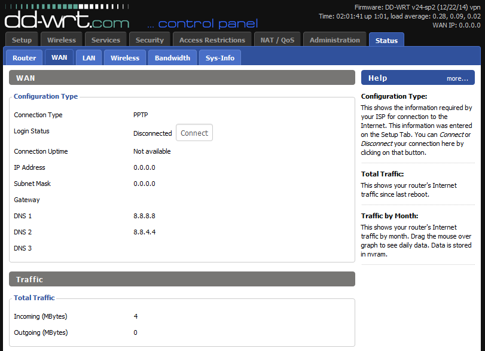Click the Help panel title
485x351 pixels.
click(378, 78)
